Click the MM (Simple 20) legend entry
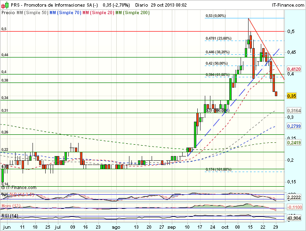Viewport: 306px width, 231px height. click(98, 13)
